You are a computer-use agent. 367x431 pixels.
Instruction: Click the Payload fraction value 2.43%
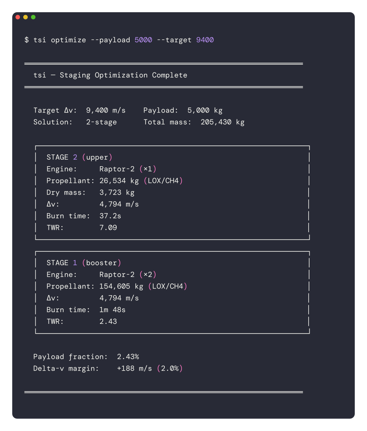pyautogui.click(x=128, y=357)
